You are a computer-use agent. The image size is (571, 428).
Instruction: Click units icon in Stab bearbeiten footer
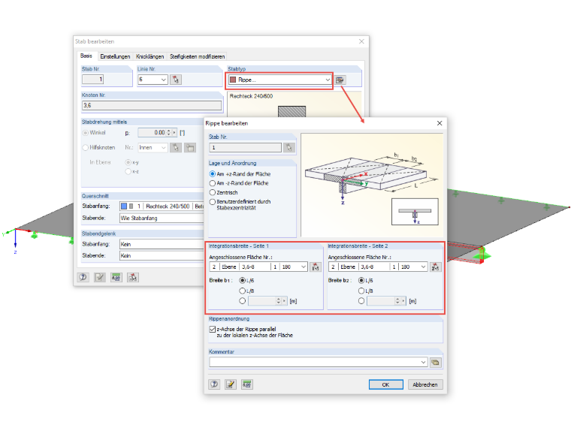[116, 277]
